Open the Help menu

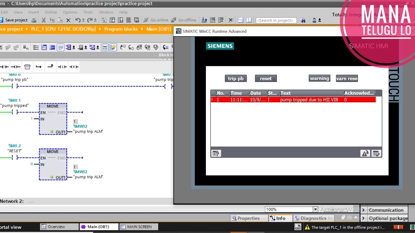pyautogui.click(x=123, y=12)
